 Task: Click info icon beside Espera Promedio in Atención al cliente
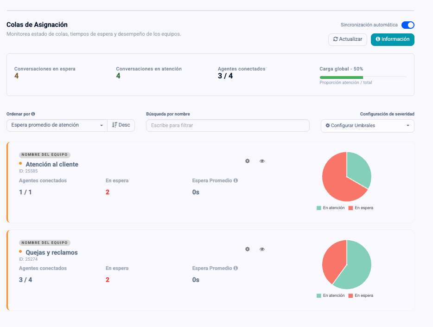pyautogui.click(x=236, y=180)
